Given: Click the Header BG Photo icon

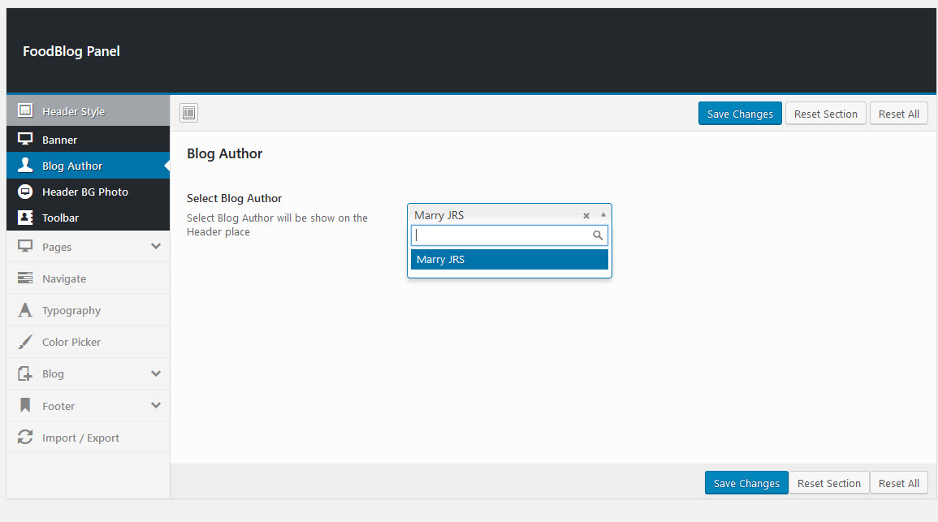Looking at the screenshot, I should [25, 192].
